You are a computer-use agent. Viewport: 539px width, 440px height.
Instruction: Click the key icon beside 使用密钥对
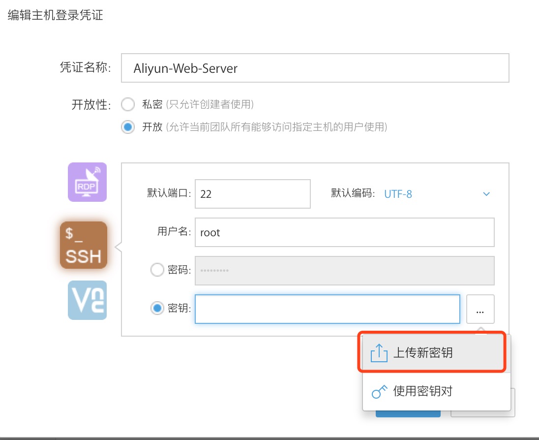point(379,391)
